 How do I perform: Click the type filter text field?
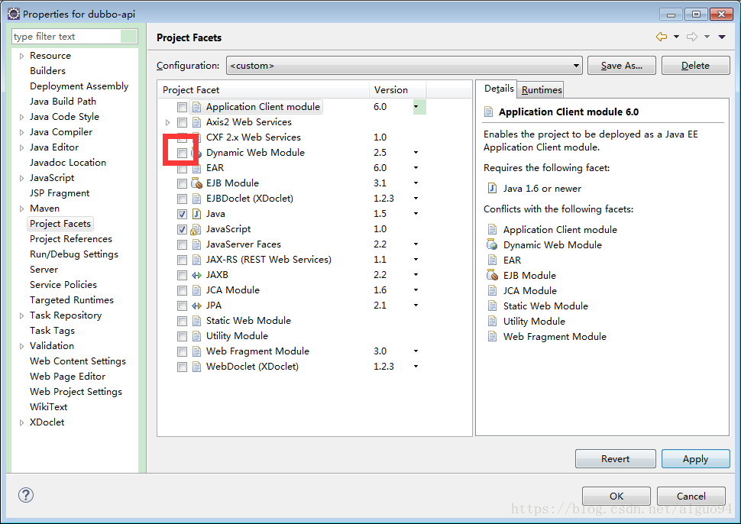(75, 37)
